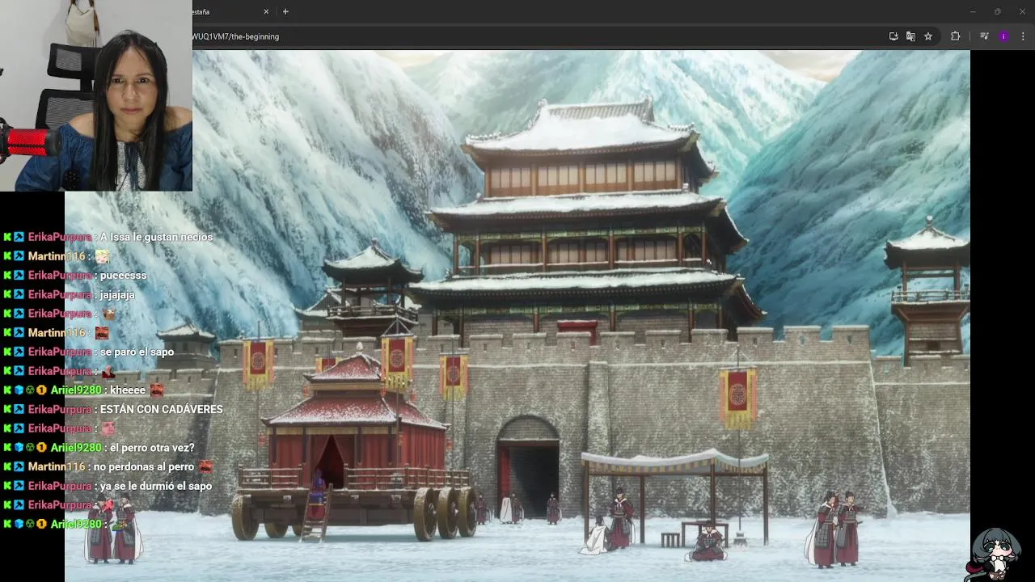Screen dimensions: 1035x582
Task: Open the purple browser profile avatar
Action: click(x=1003, y=36)
